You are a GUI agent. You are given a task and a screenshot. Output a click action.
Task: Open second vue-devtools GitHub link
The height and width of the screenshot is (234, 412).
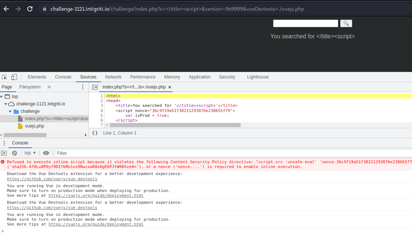pos(52,207)
